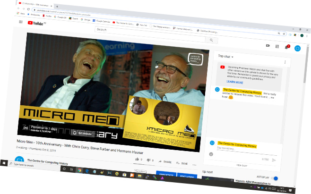This screenshot has height=194, width=311.
Task: Click the Windows taskbar search box
Action: (35, 166)
